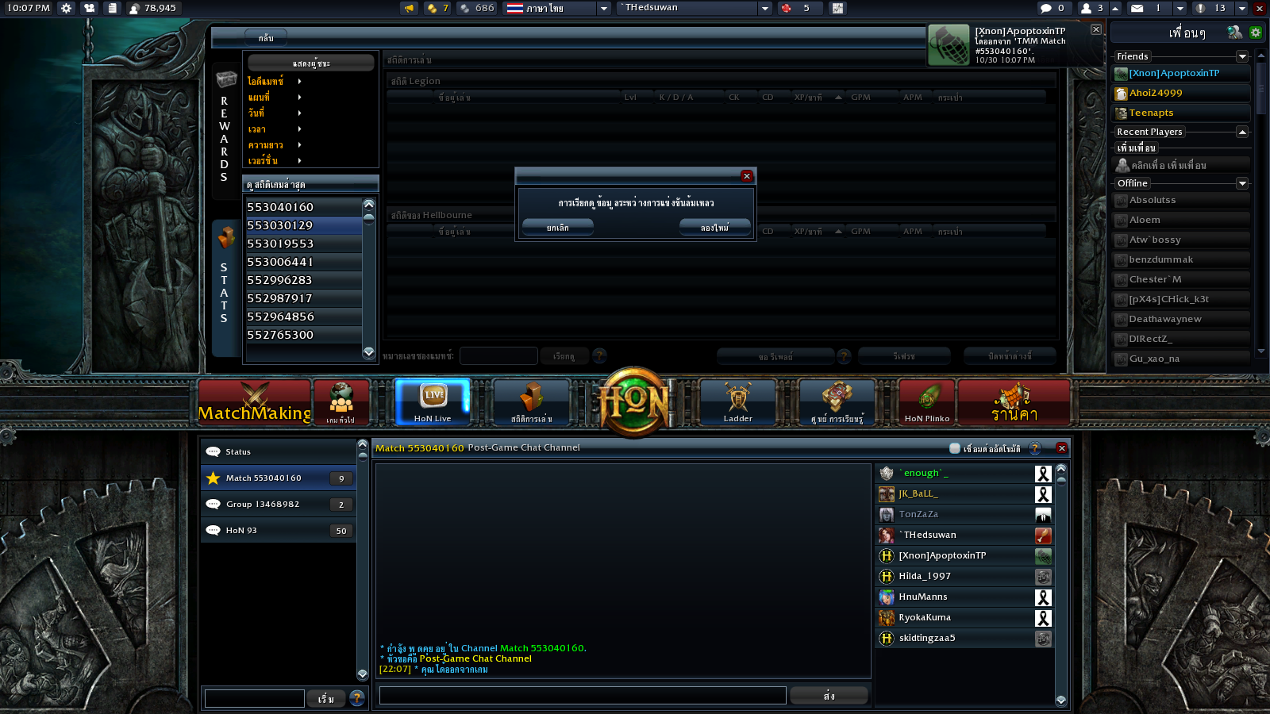The image size is (1270, 714).
Task: Open MatchMaking from the main bar
Action: click(254, 402)
